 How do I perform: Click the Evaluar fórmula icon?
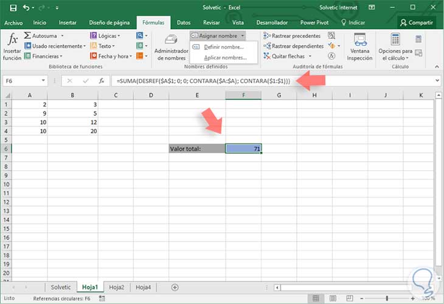(331, 56)
